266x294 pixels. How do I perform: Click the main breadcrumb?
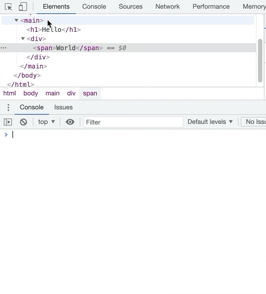click(53, 93)
